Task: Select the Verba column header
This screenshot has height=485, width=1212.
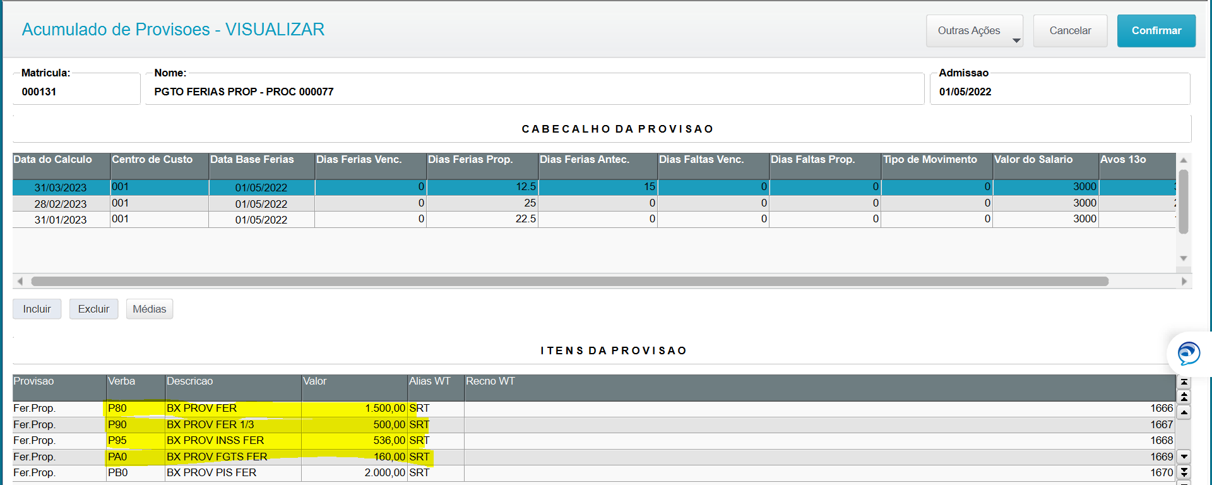Action: coord(136,388)
